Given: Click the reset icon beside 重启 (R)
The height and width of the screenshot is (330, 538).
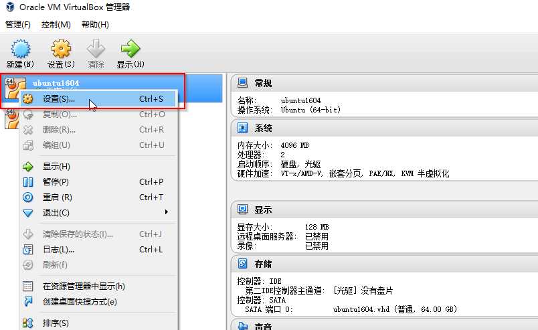Looking at the screenshot, I should (x=28, y=197).
